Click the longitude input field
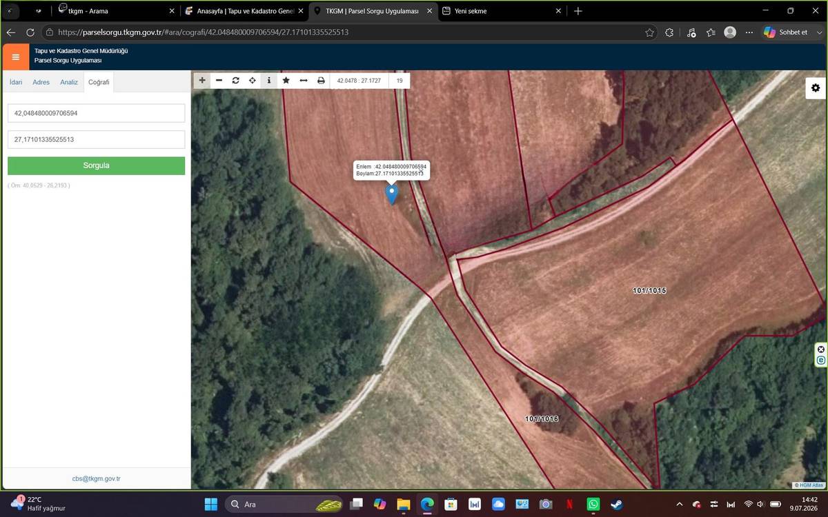The height and width of the screenshot is (517, 828). (97, 139)
